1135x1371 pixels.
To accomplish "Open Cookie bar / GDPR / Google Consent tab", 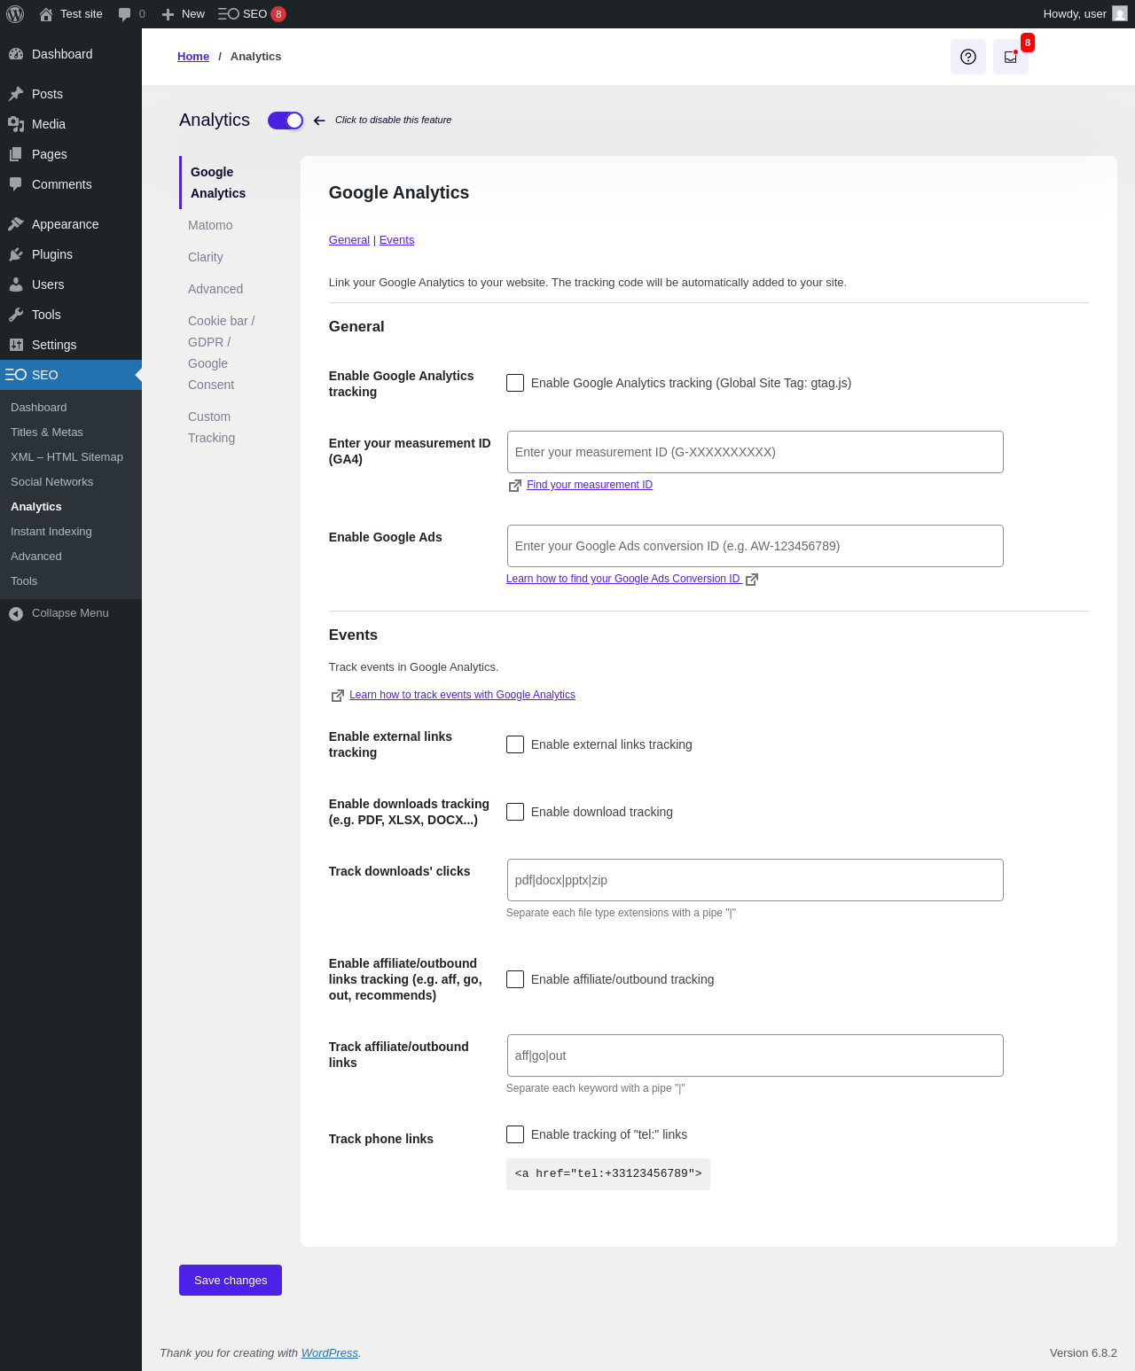I will point(222,353).
